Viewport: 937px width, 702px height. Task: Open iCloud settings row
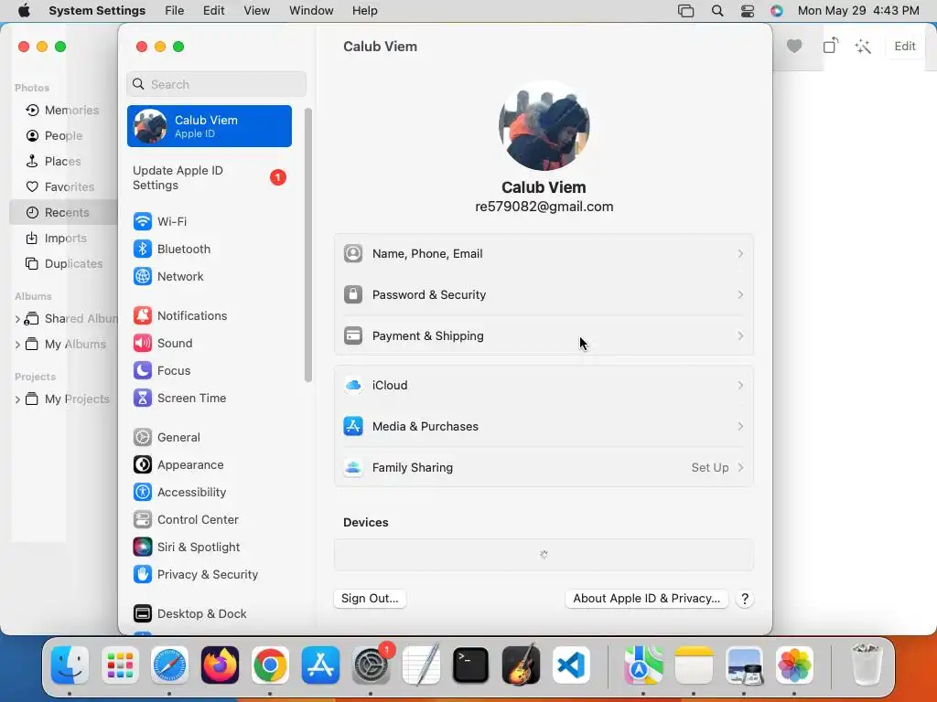(544, 386)
